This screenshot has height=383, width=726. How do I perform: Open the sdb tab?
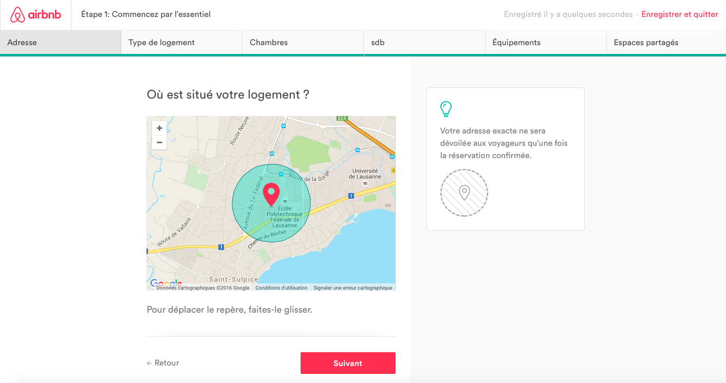point(424,43)
